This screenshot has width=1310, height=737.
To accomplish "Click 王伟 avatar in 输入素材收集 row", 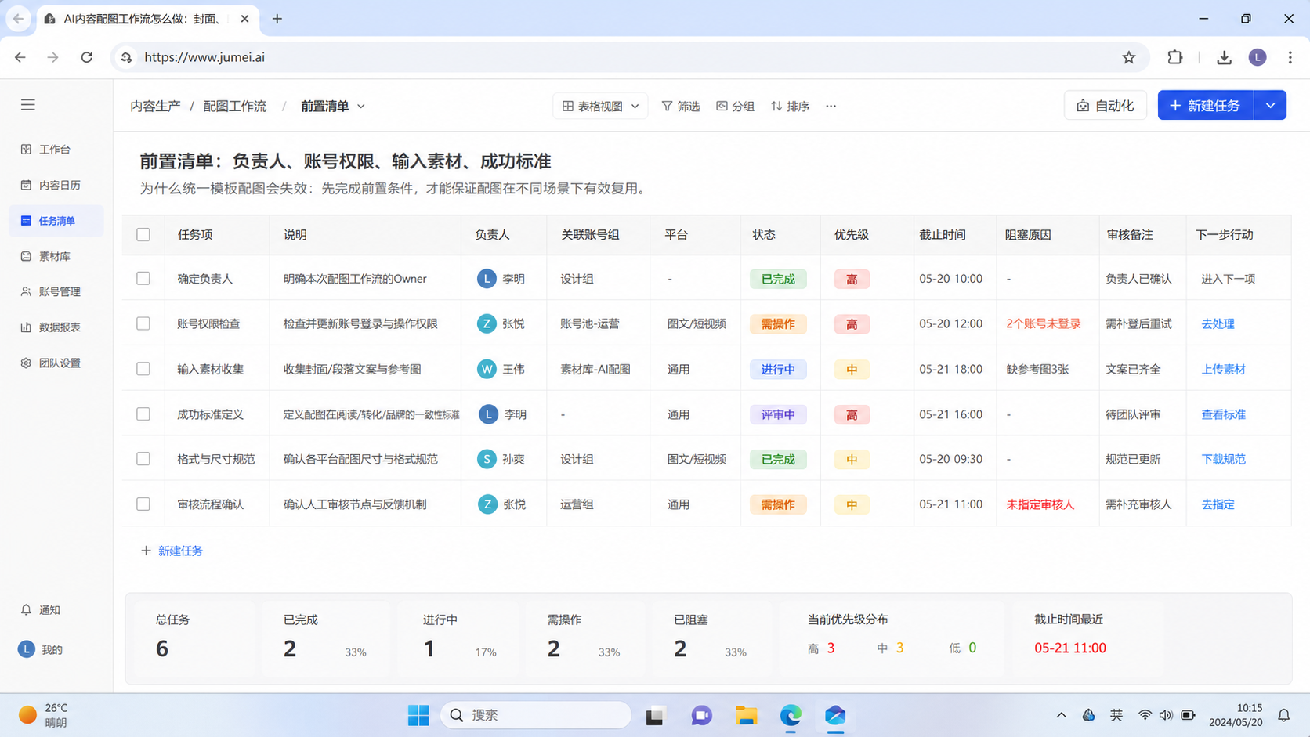I will [x=487, y=369].
